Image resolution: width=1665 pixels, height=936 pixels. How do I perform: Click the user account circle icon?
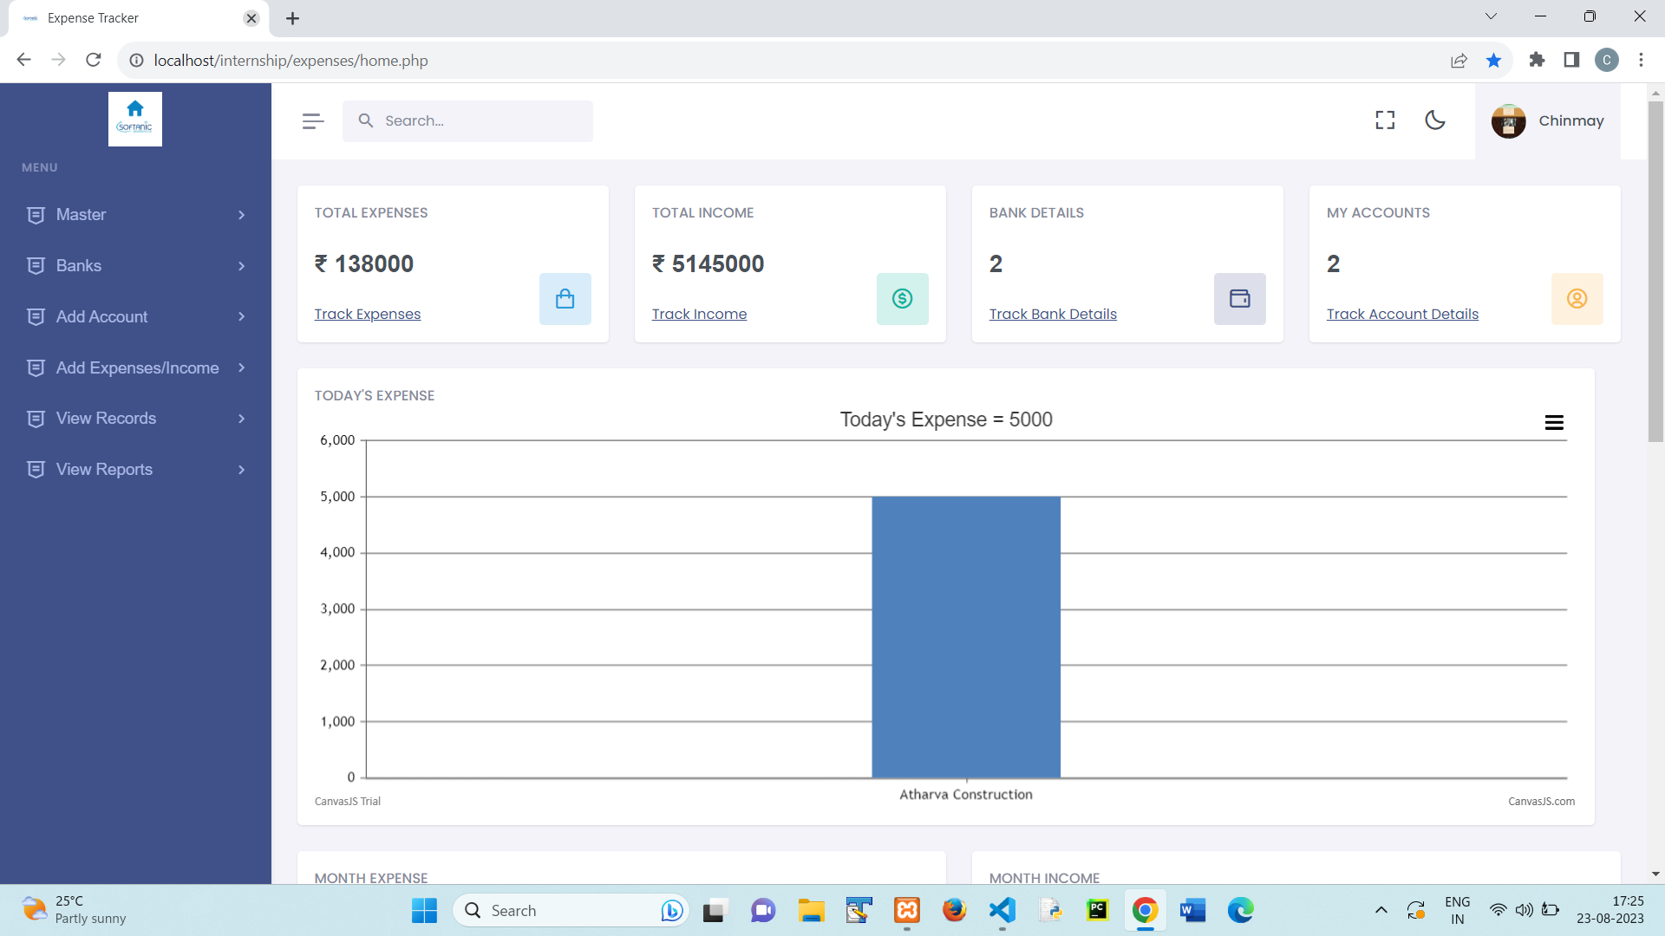tap(1577, 299)
